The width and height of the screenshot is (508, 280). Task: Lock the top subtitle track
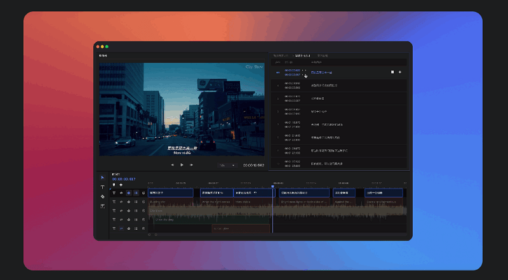coord(144,193)
